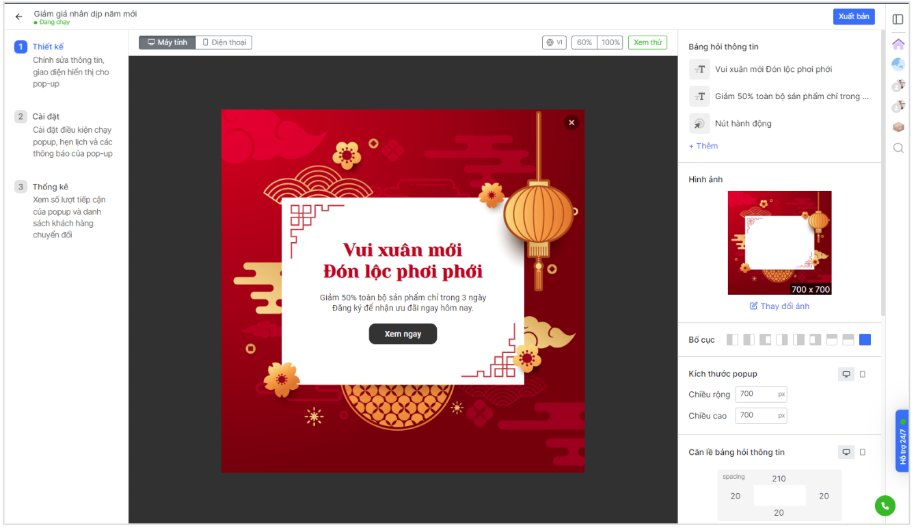Switch preview to Máy tính mode
916x528 pixels.
[x=167, y=42]
